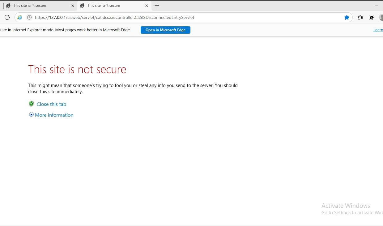View site information icon in address bar

(29, 17)
